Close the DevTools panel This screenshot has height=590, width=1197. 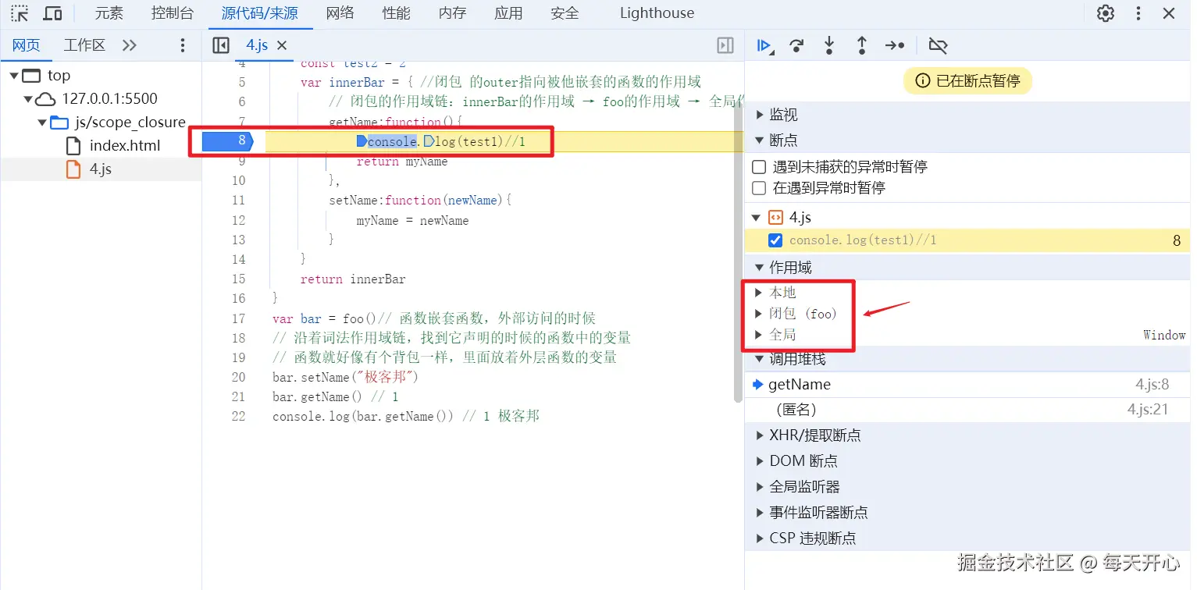coord(1169,13)
